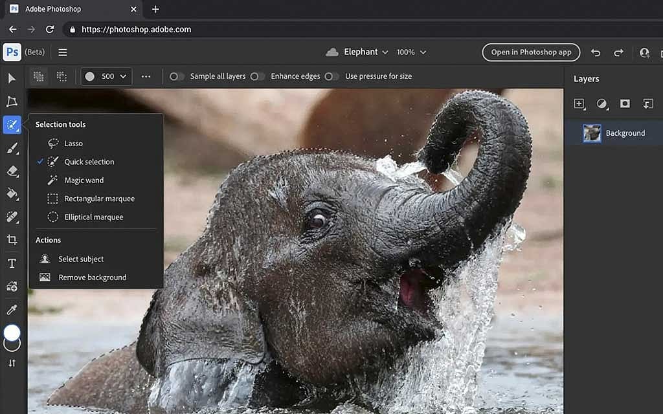Viewport: 663px width, 414px height.
Task: Toggle Enhance edges switch
Action: pos(258,76)
